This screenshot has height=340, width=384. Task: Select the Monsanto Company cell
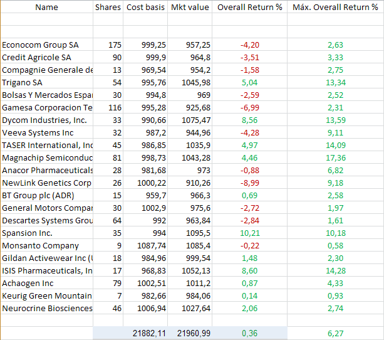pyautogui.click(x=47, y=245)
